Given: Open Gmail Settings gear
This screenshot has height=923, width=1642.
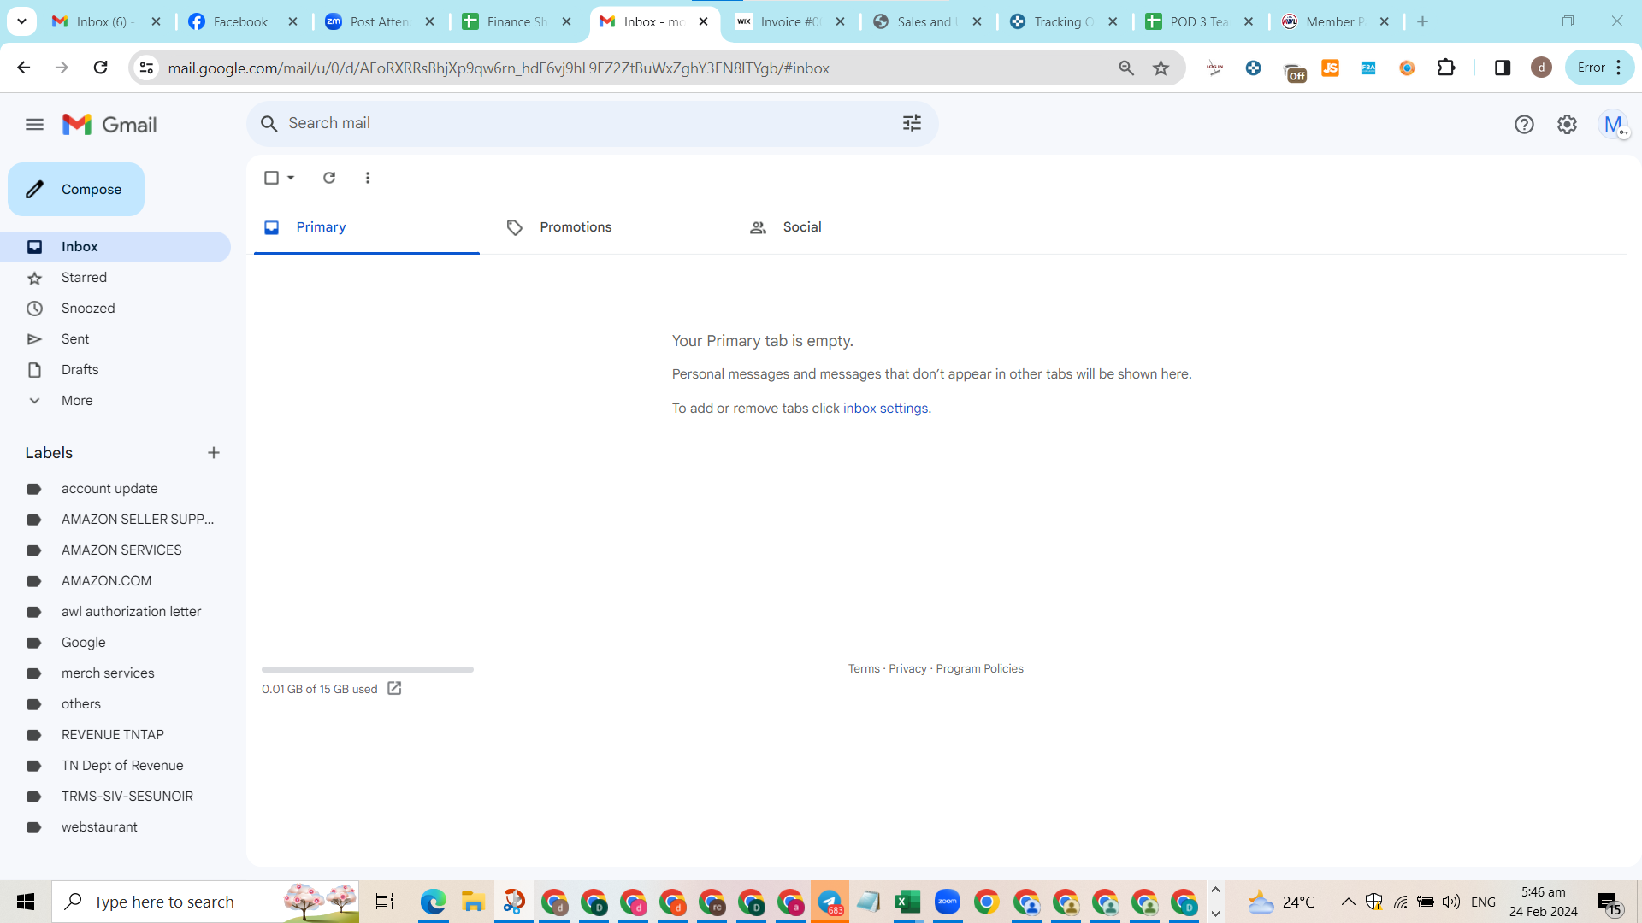Looking at the screenshot, I should pyautogui.click(x=1567, y=125).
